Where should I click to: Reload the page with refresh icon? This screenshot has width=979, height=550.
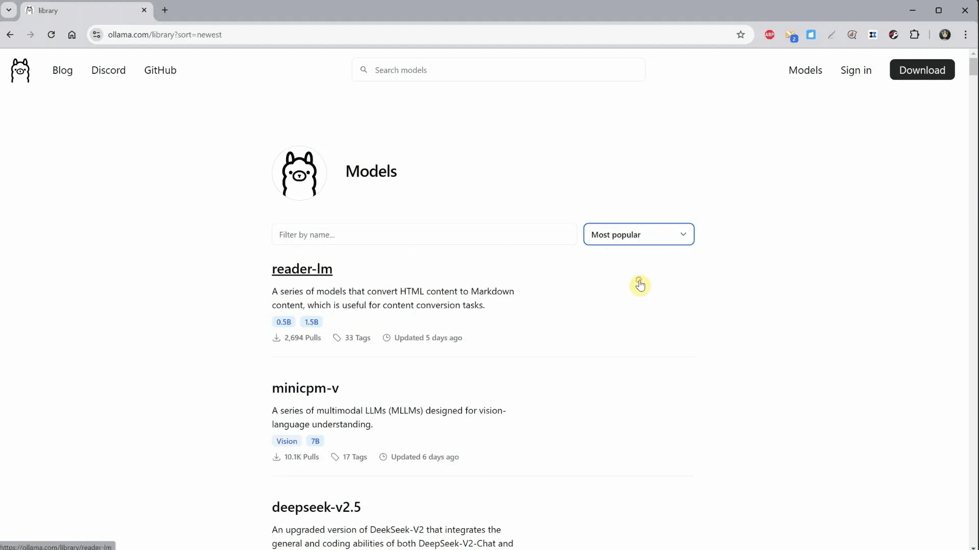point(51,35)
